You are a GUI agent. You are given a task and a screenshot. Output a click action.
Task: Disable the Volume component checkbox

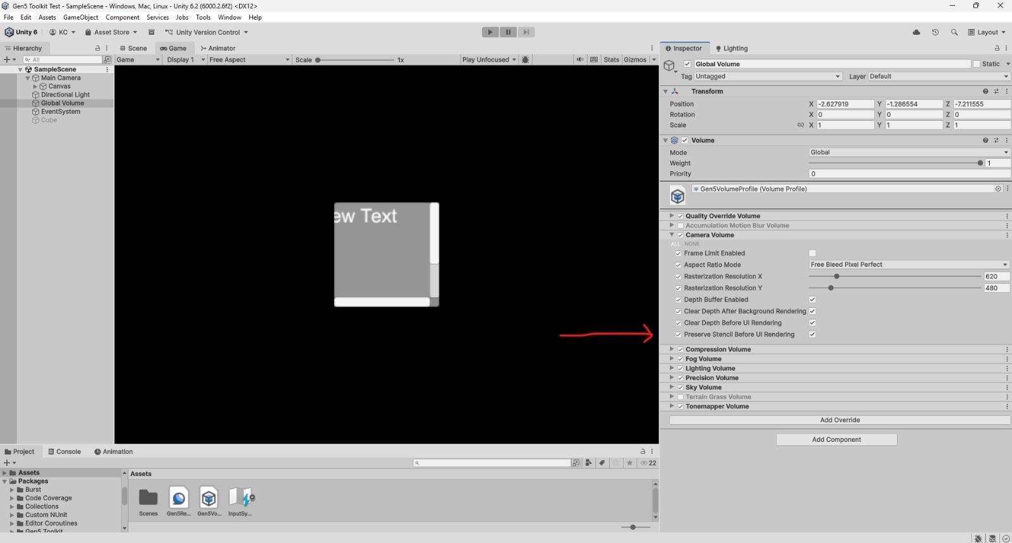point(684,140)
